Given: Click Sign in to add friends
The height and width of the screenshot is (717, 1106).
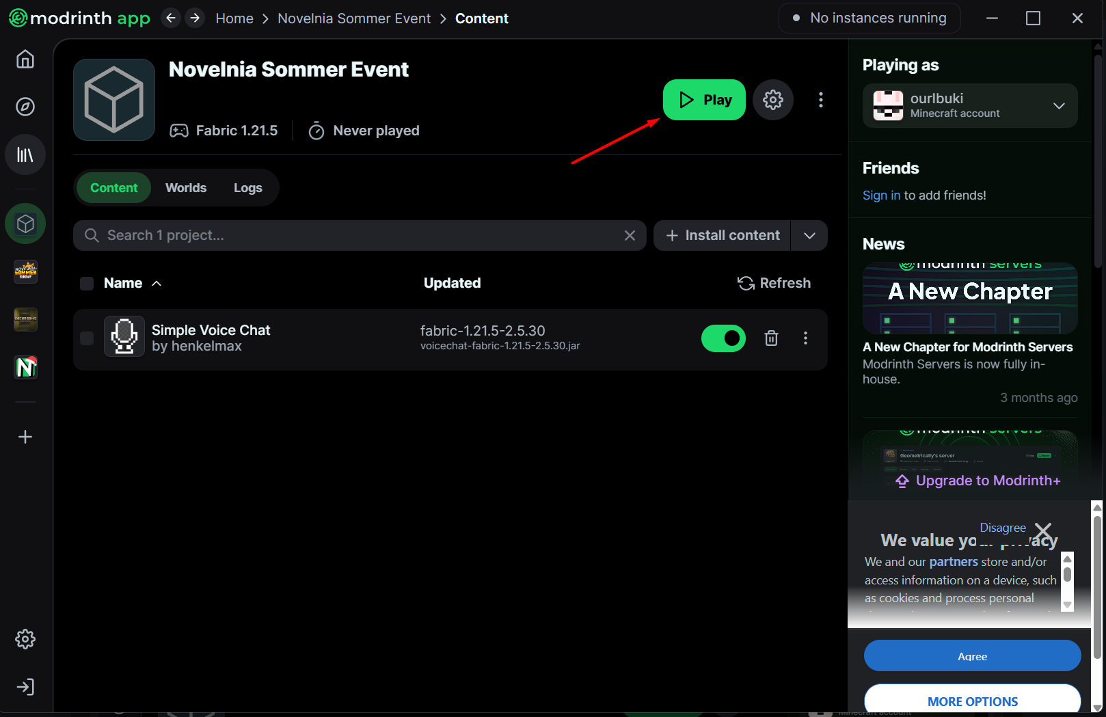Looking at the screenshot, I should [x=881, y=195].
